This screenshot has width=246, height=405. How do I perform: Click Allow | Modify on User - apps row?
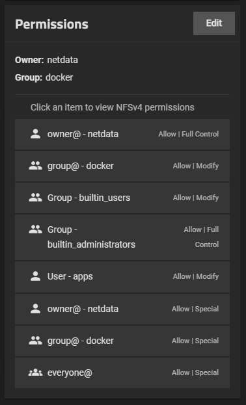196,276
